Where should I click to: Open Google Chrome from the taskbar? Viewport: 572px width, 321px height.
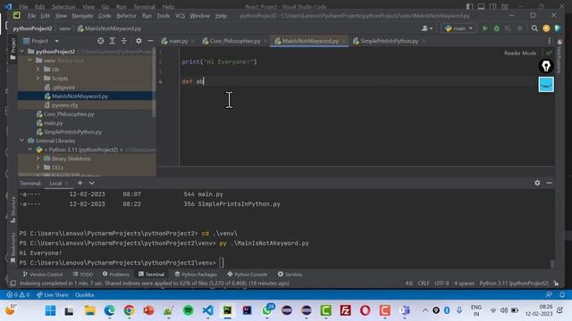pos(129,310)
